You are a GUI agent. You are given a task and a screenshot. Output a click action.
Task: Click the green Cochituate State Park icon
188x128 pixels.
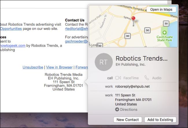(165, 33)
